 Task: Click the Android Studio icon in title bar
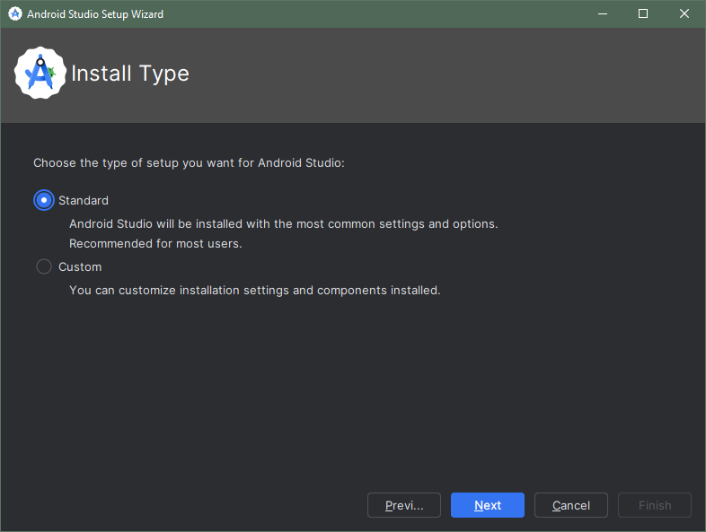click(15, 14)
